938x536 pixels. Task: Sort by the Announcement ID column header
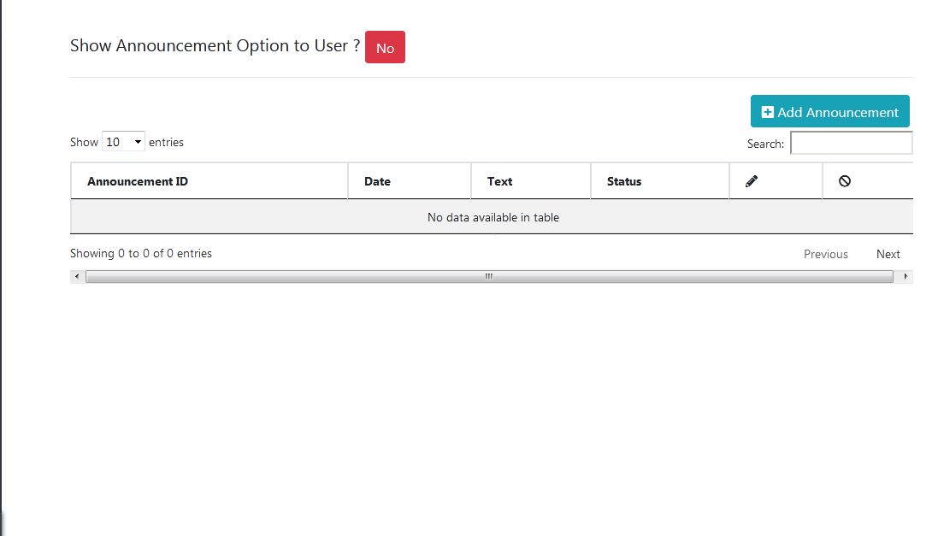pyautogui.click(x=137, y=180)
